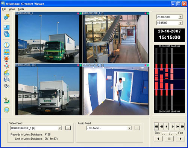188x148 pixels.
Task: Click the printer icon in sidebar
Action: [x=6, y=79]
